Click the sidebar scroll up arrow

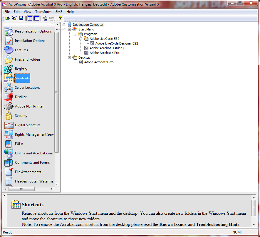tap(57, 29)
